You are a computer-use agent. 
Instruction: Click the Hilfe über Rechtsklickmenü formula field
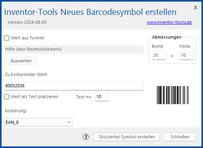[x=74, y=49]
